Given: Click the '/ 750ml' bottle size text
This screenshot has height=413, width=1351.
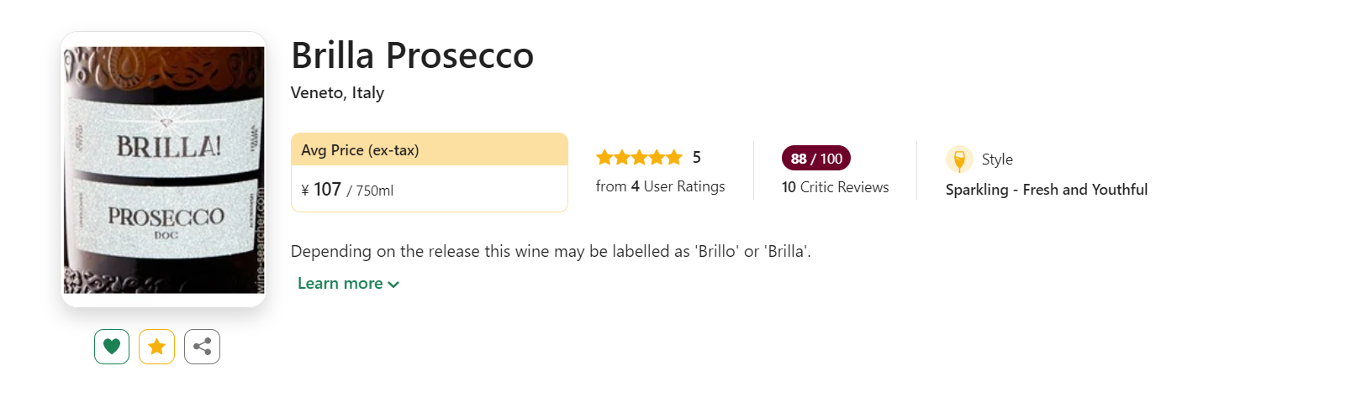Looking at the screenshot, I should pyautogui.click(x=371, y=191).
